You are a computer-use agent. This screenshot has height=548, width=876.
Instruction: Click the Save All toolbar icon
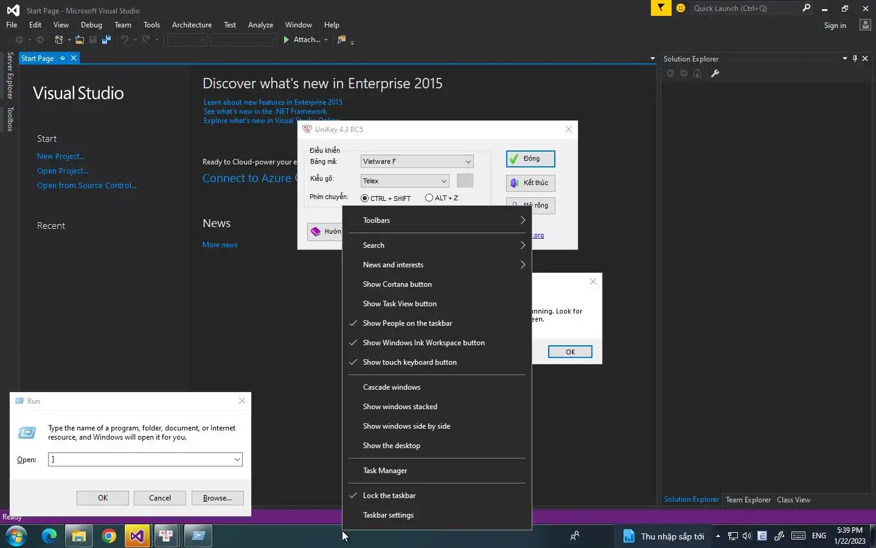pyautogui.click(x=106, y=40)
